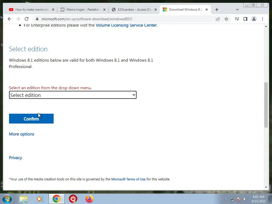View site security lock info
272x204 pixels.
click(x=37, y=19)
